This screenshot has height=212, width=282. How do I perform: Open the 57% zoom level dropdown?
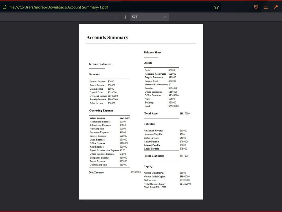[149, 17]
